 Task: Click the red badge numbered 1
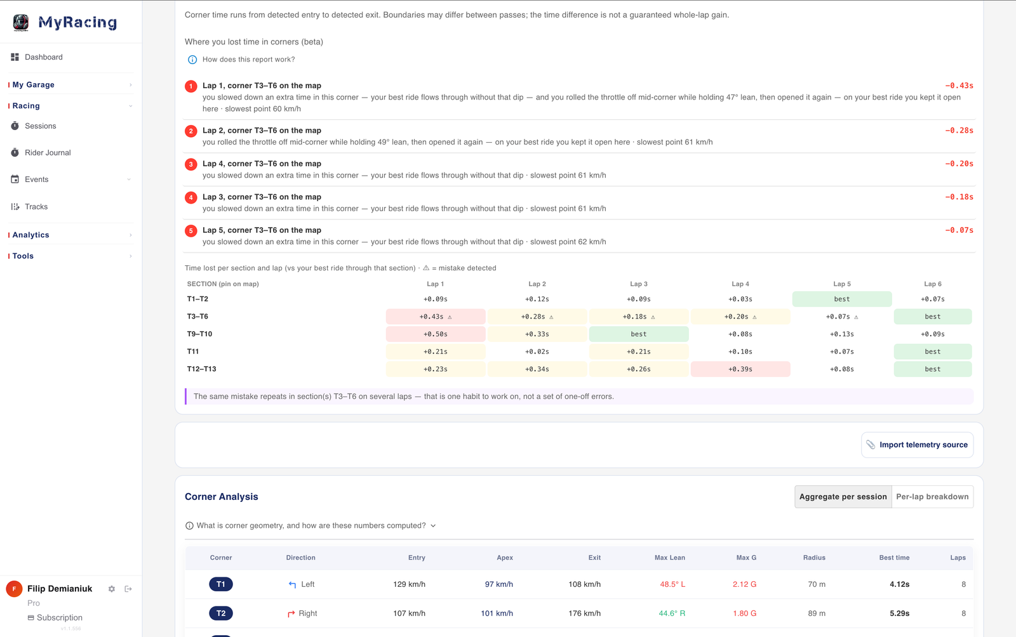tap(191, 86)
